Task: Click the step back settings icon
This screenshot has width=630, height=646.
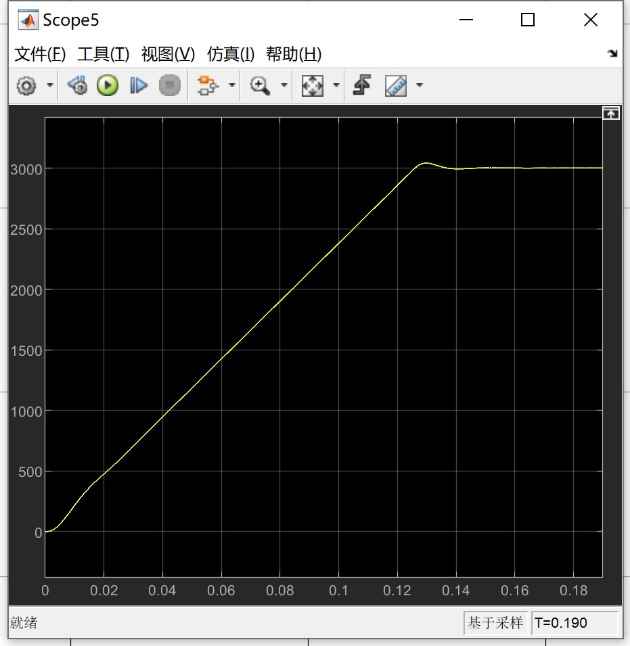Action: point(77,86)
